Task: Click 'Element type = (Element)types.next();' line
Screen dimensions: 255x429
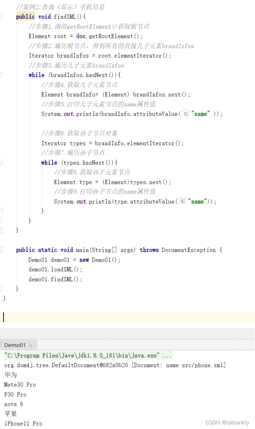Action: coord(112,182)
